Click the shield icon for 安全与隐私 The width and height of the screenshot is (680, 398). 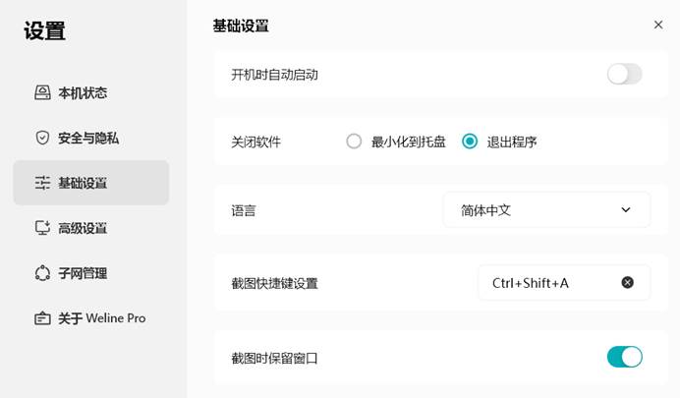tap(42, 138)
